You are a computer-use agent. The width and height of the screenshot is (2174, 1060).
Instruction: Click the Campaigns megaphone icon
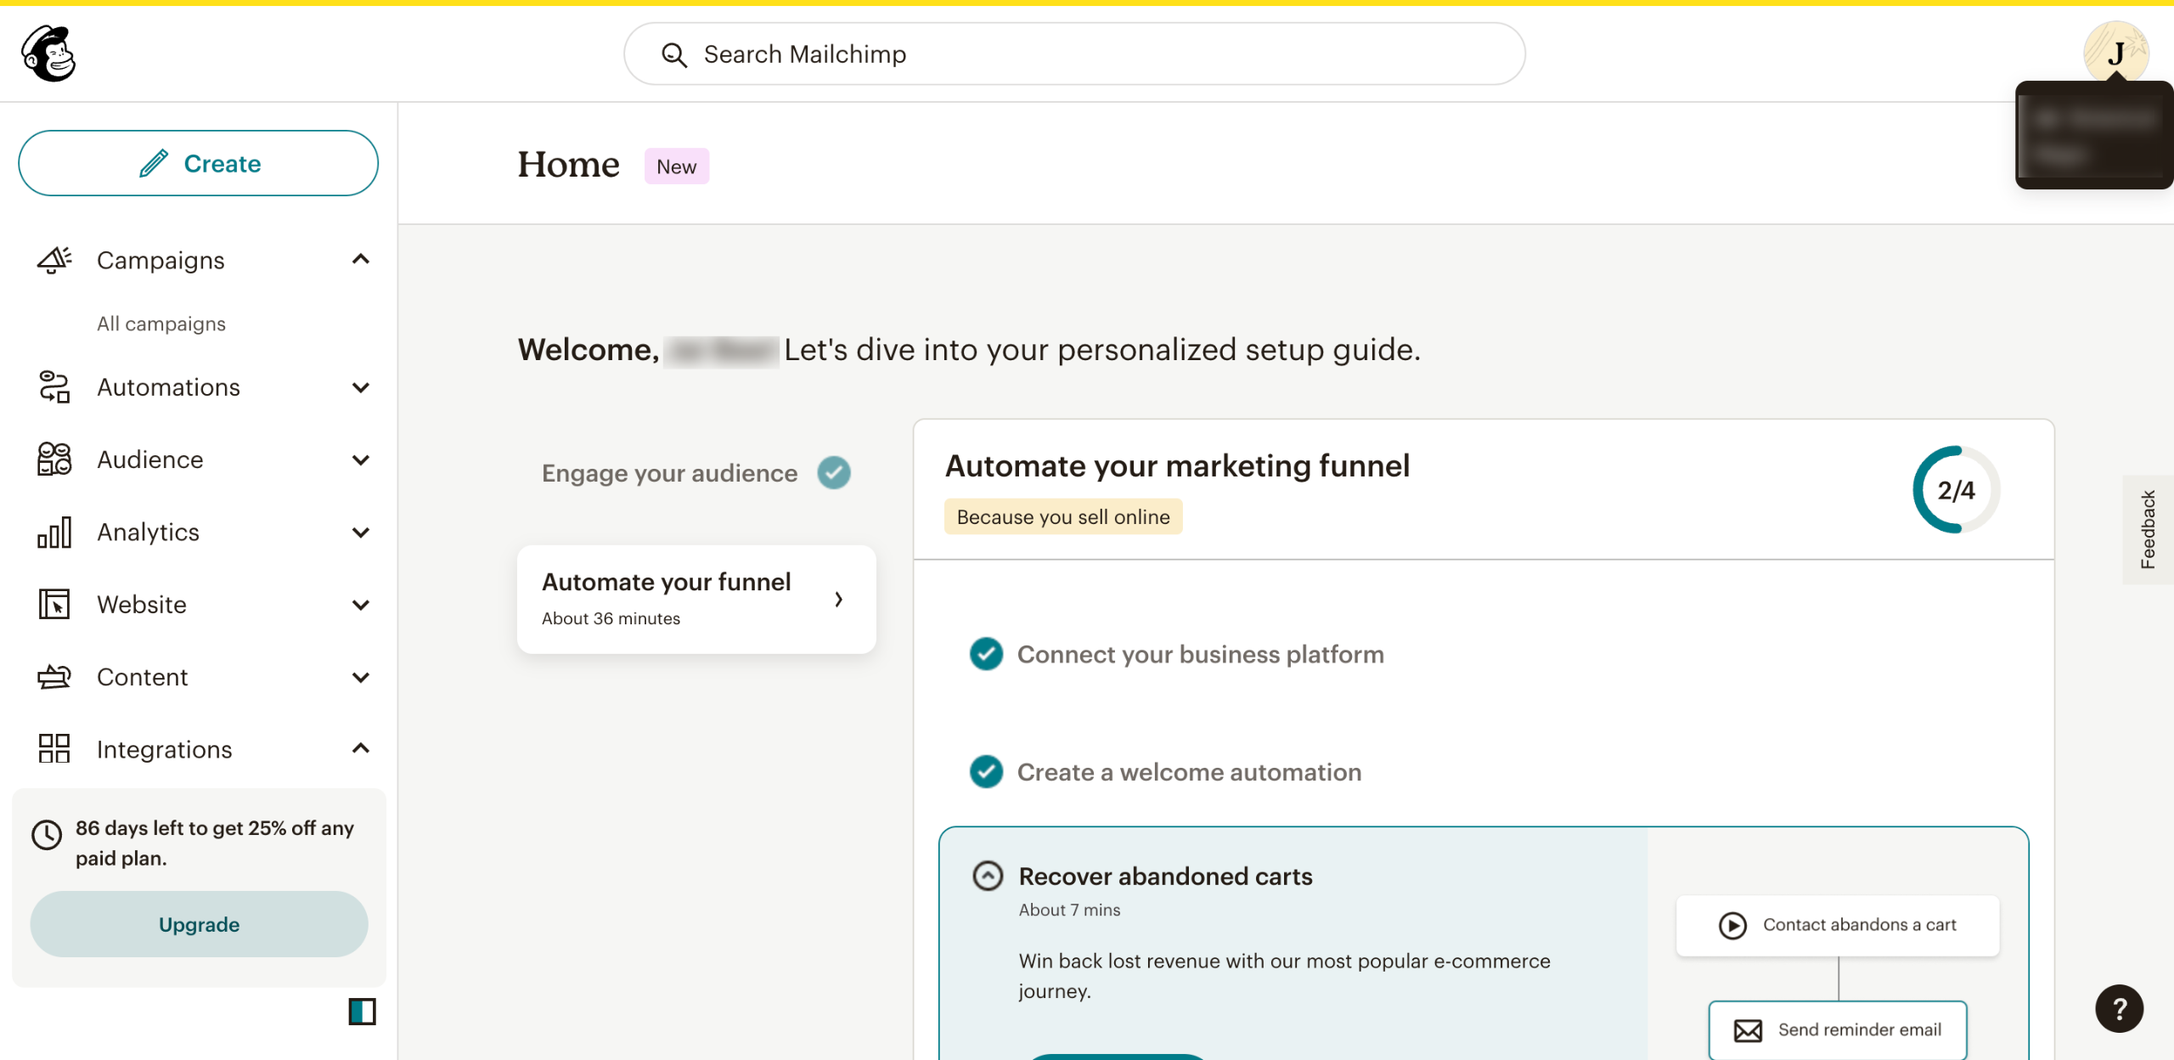click(x=54, y=260)
